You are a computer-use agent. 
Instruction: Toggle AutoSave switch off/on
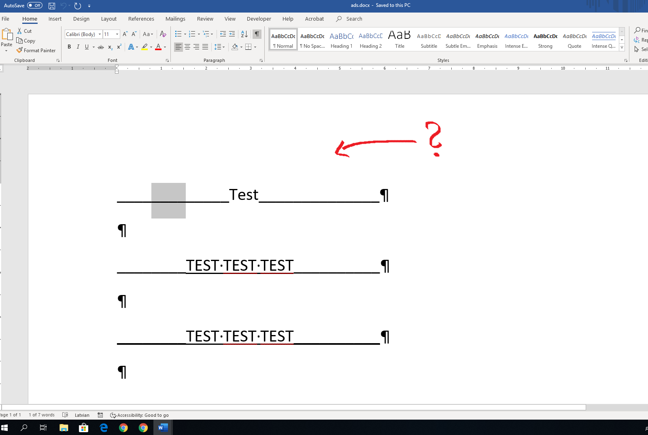tap(35, 6)
